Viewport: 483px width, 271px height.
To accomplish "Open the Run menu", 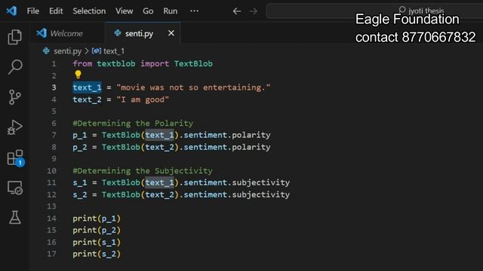I will click(171, 11).
